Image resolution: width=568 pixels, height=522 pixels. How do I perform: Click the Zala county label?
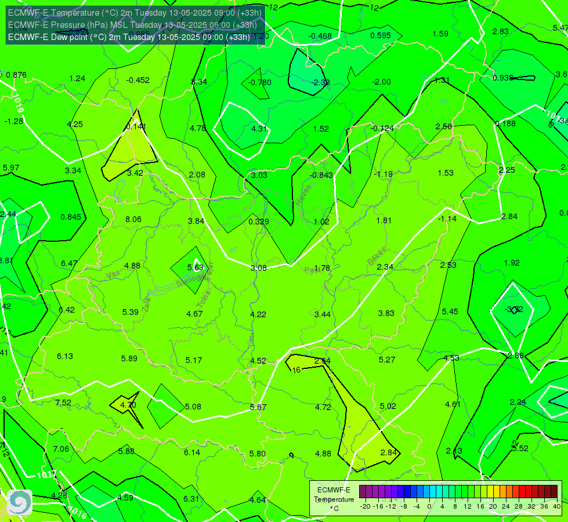(146, 304)
